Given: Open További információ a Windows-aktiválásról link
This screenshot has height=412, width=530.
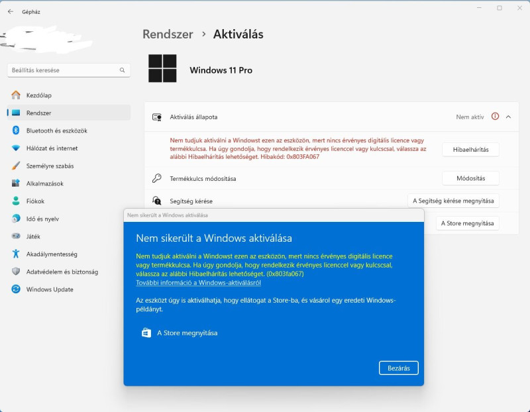Looking at the screenshot, I should pos(198,283).
